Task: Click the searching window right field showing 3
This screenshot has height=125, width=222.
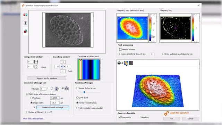Action: (68, 66)
